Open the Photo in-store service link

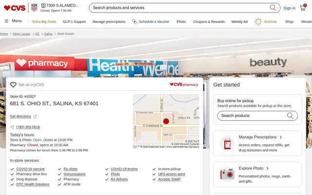click(x=115, y=174)
